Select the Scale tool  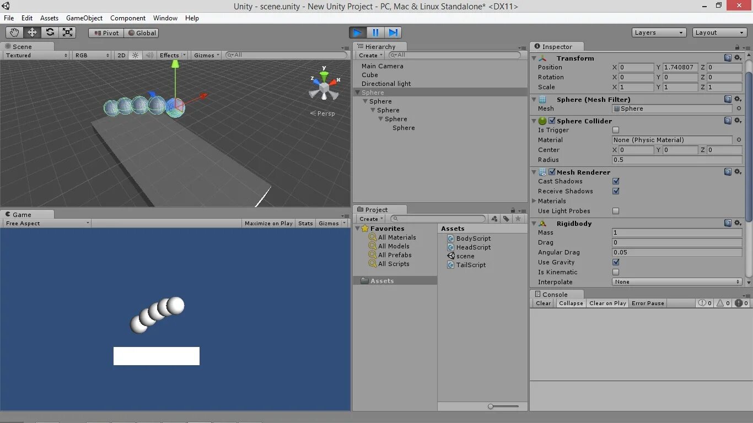pyautogui.click(x=67, y=32)
